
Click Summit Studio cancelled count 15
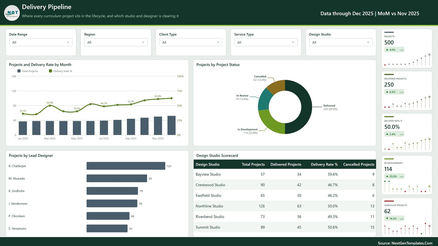(x=372, y=227)
